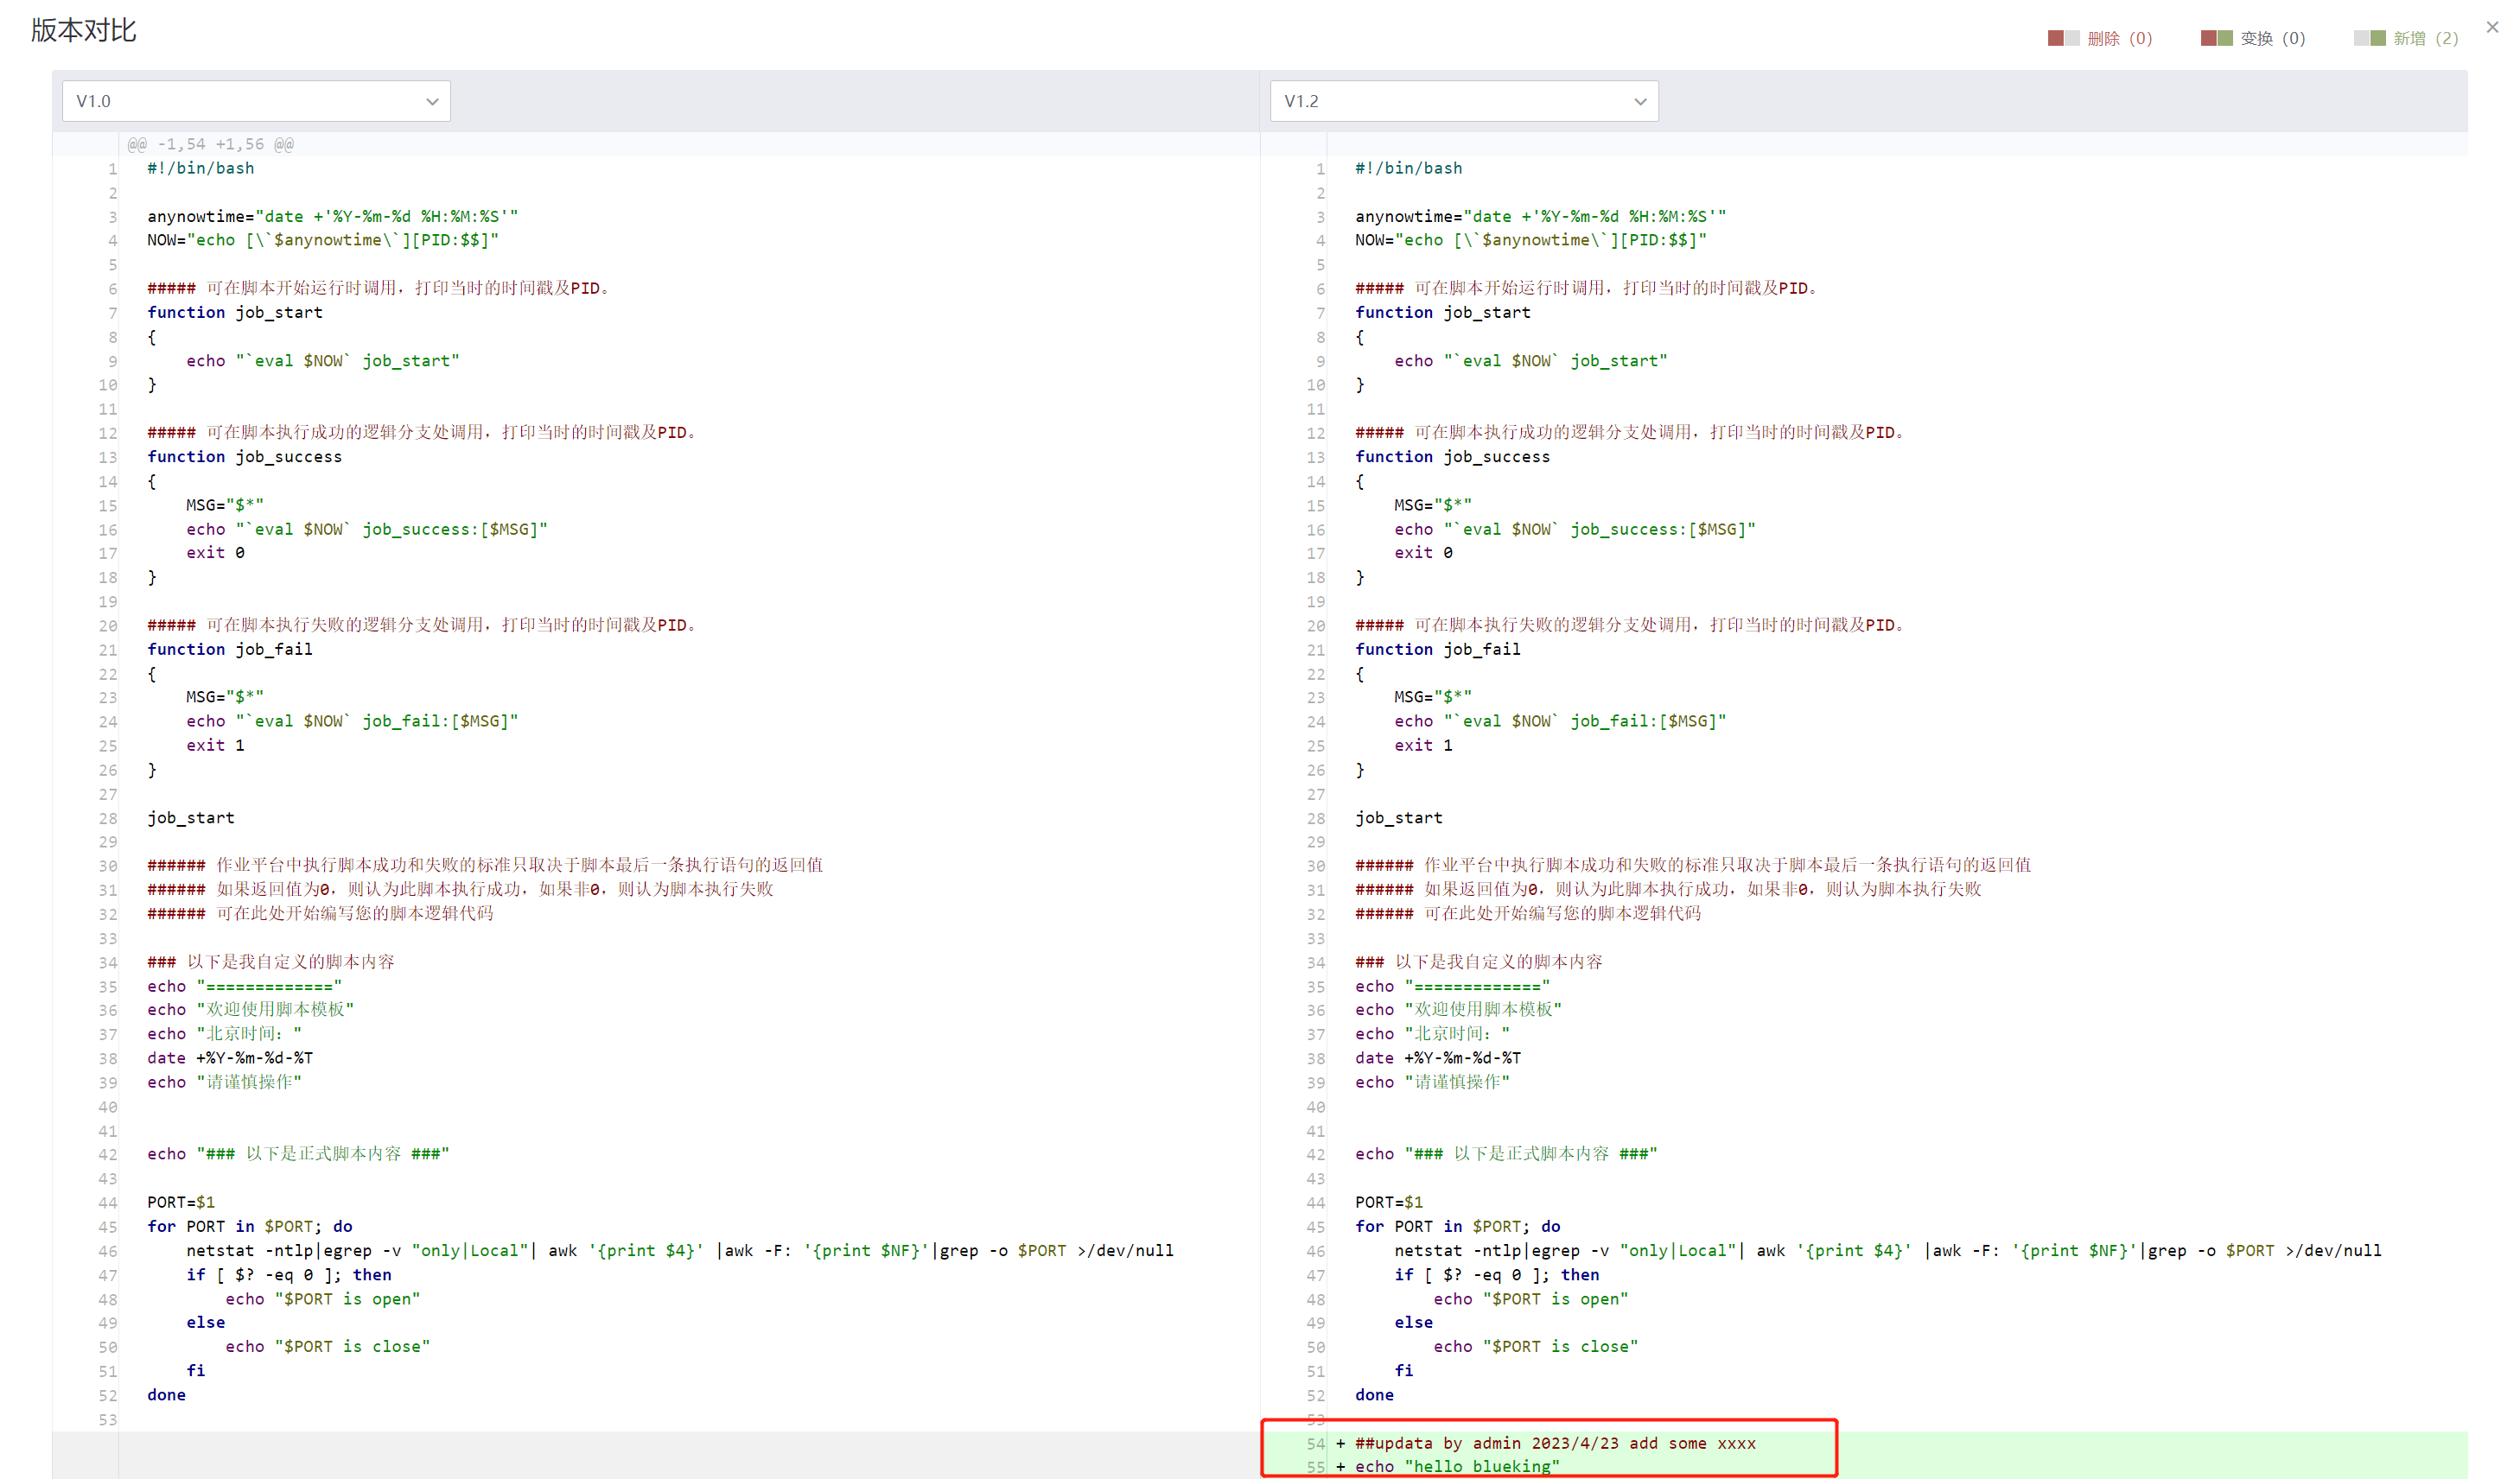
Task: Click done on line 52 right pane
Action: coord(1374,1394)
